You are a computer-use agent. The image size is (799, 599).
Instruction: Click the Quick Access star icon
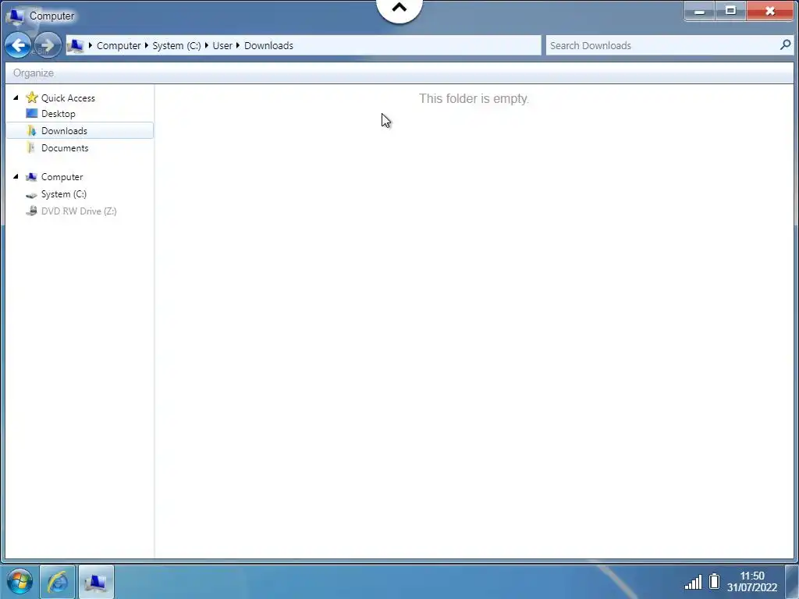(x=31, y=97)
